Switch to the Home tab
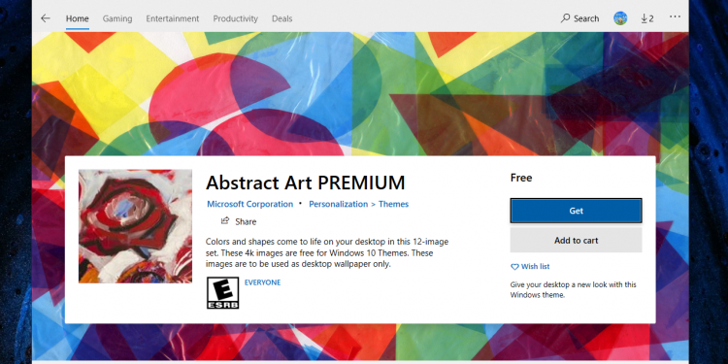 [77, 19]
